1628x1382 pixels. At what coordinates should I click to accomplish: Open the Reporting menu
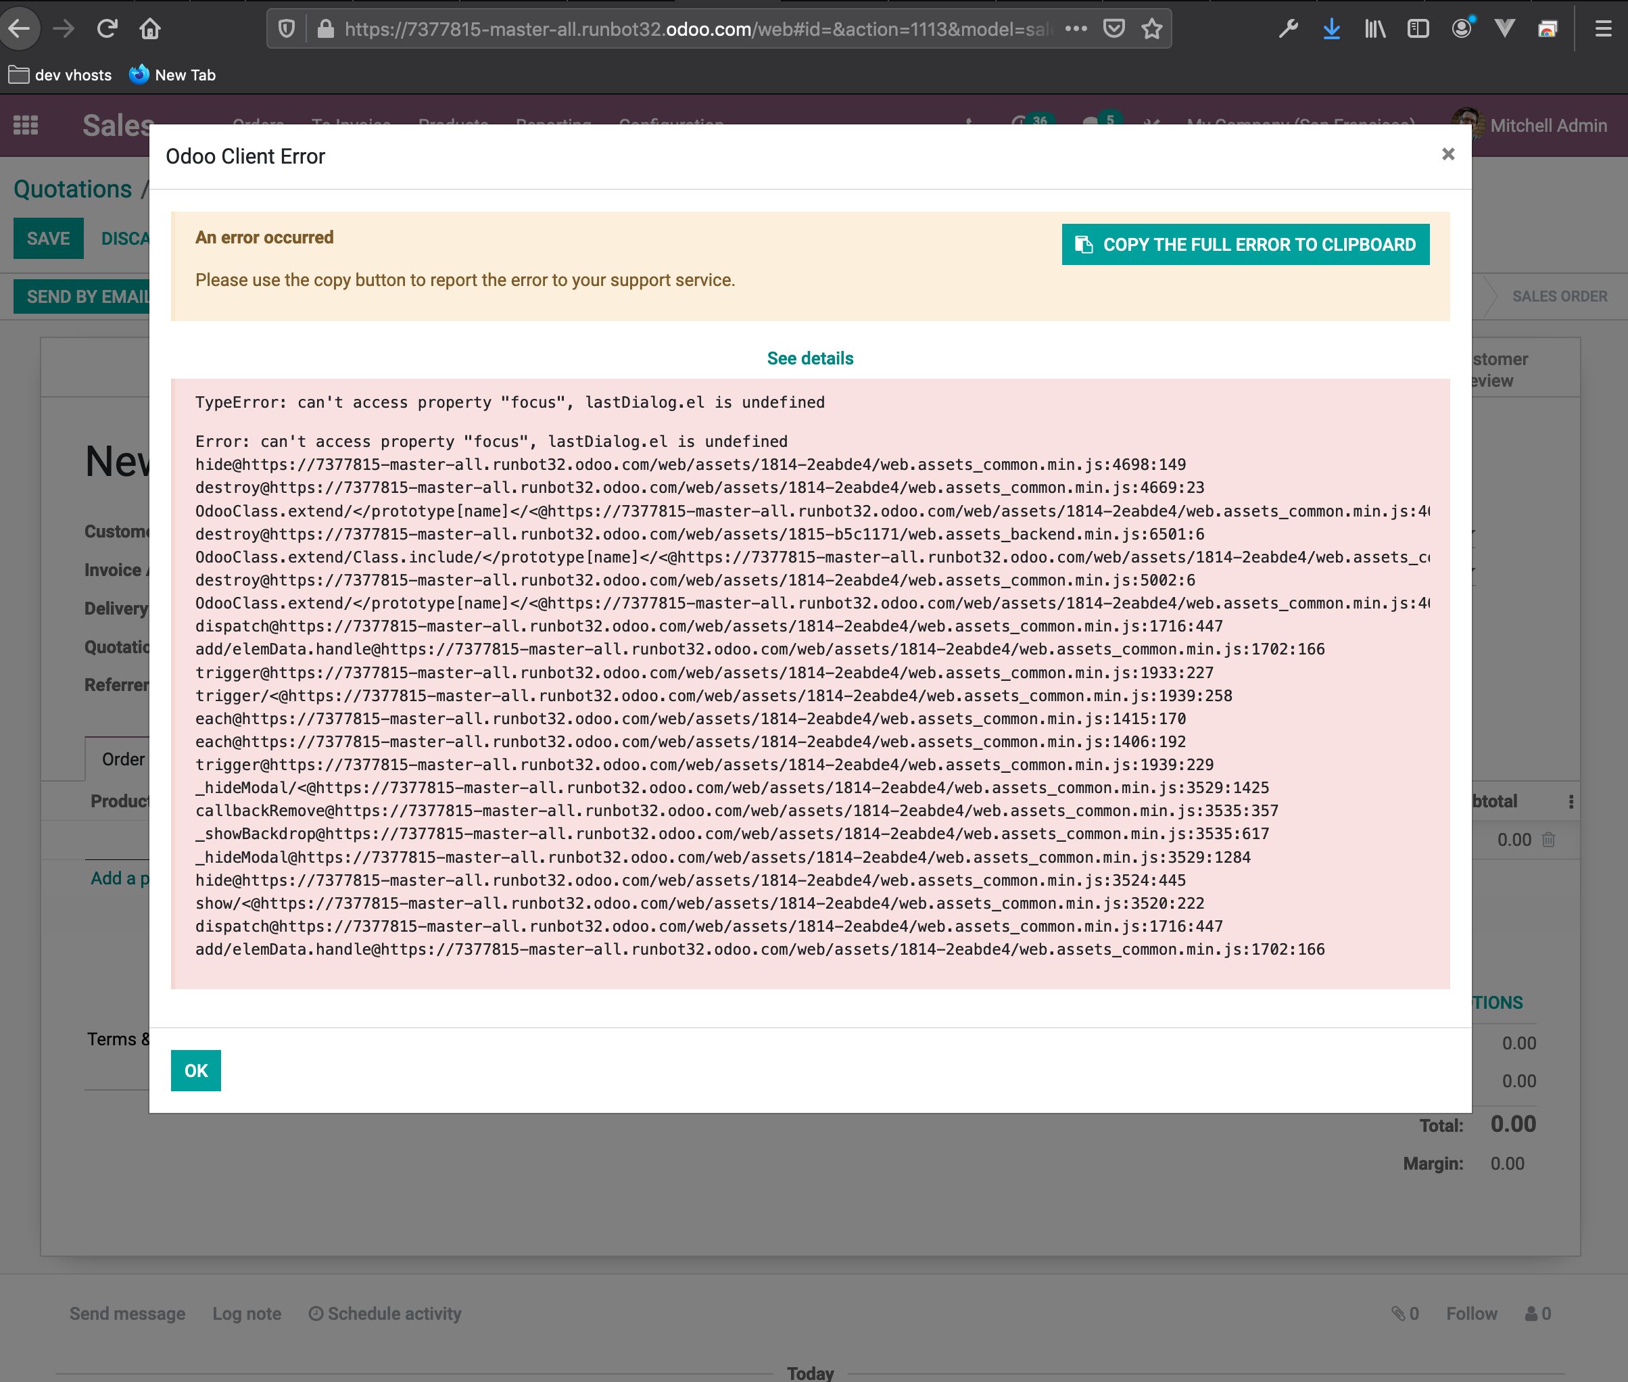[553, 125]
